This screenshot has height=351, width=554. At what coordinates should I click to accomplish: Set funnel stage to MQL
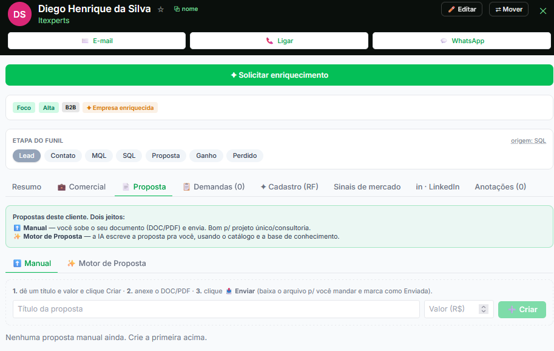(99, 155)
